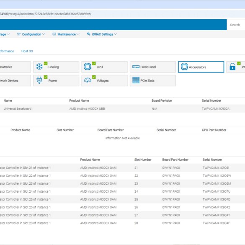Select the Slot 21 accelerator row
Viewport: 245px width, 245px height.
click(x=122, y=168)
